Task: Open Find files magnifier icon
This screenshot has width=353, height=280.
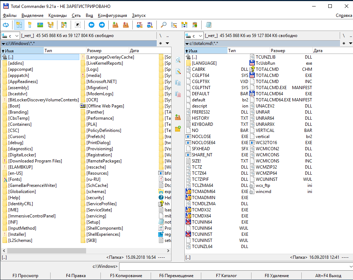Action: pos(164,25)
